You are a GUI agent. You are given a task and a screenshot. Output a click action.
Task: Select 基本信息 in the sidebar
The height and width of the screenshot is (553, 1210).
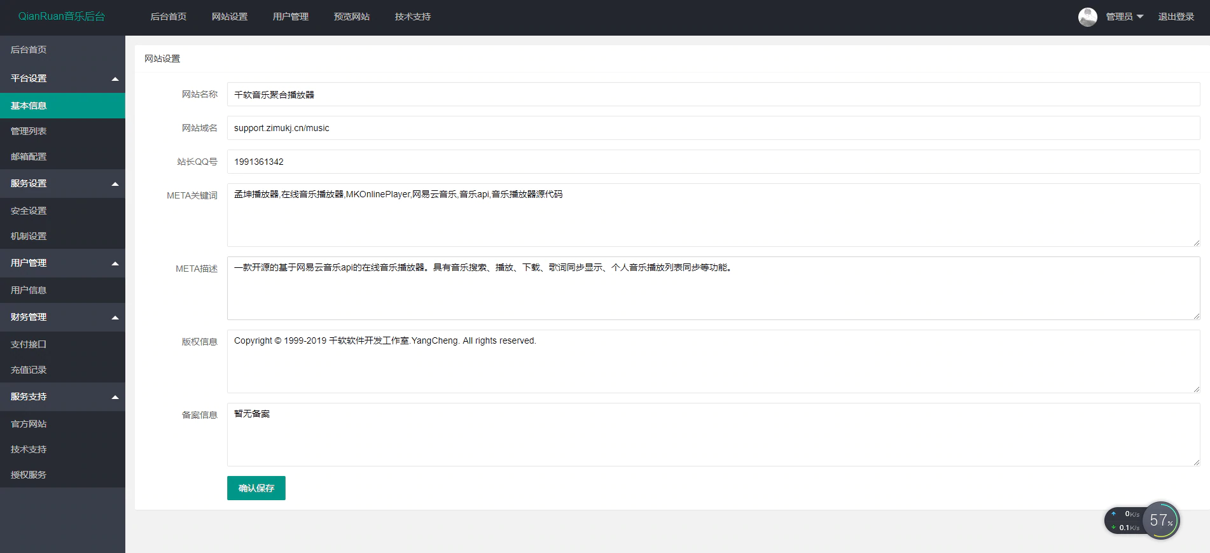pyautogui.click(x=62, y=106)
